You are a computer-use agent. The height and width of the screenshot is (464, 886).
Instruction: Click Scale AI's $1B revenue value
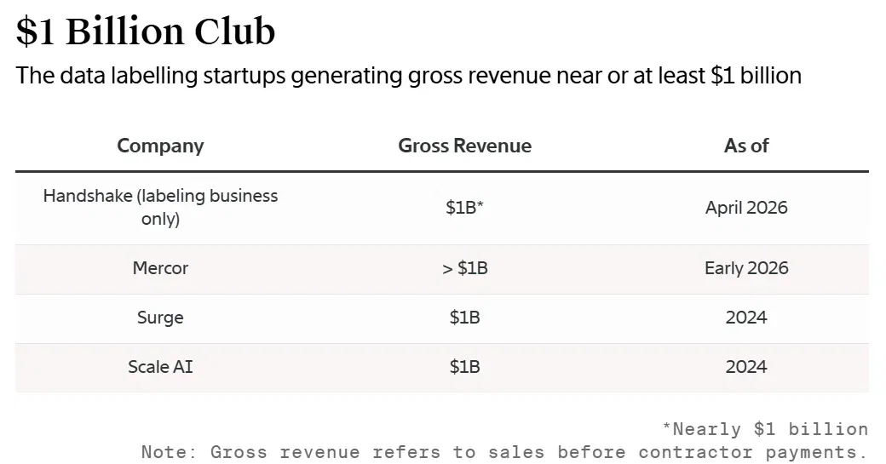[x=464, y=367]
